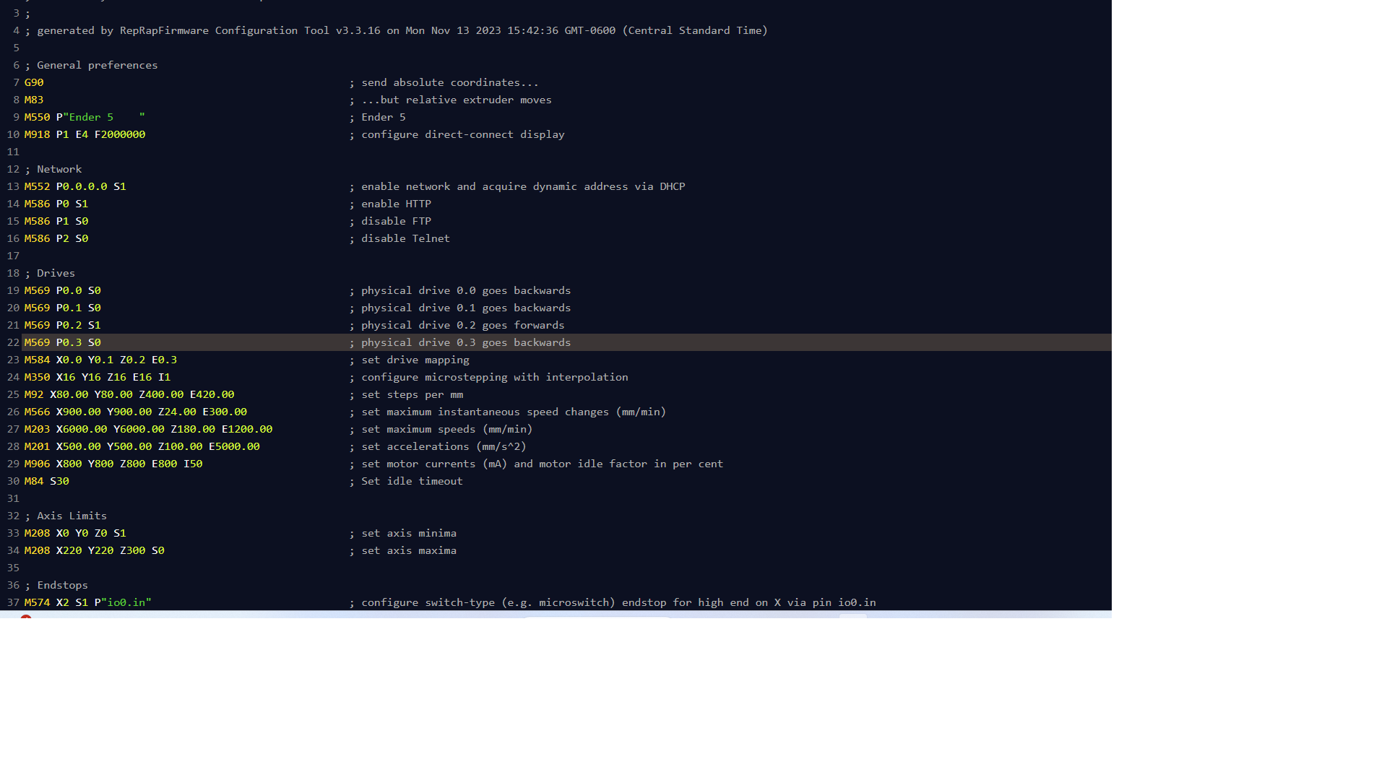The height and width of the screenshot is (780, 1387).
Task: Click the 'send absolute coordinates...' comment
Action: [444, 82]
